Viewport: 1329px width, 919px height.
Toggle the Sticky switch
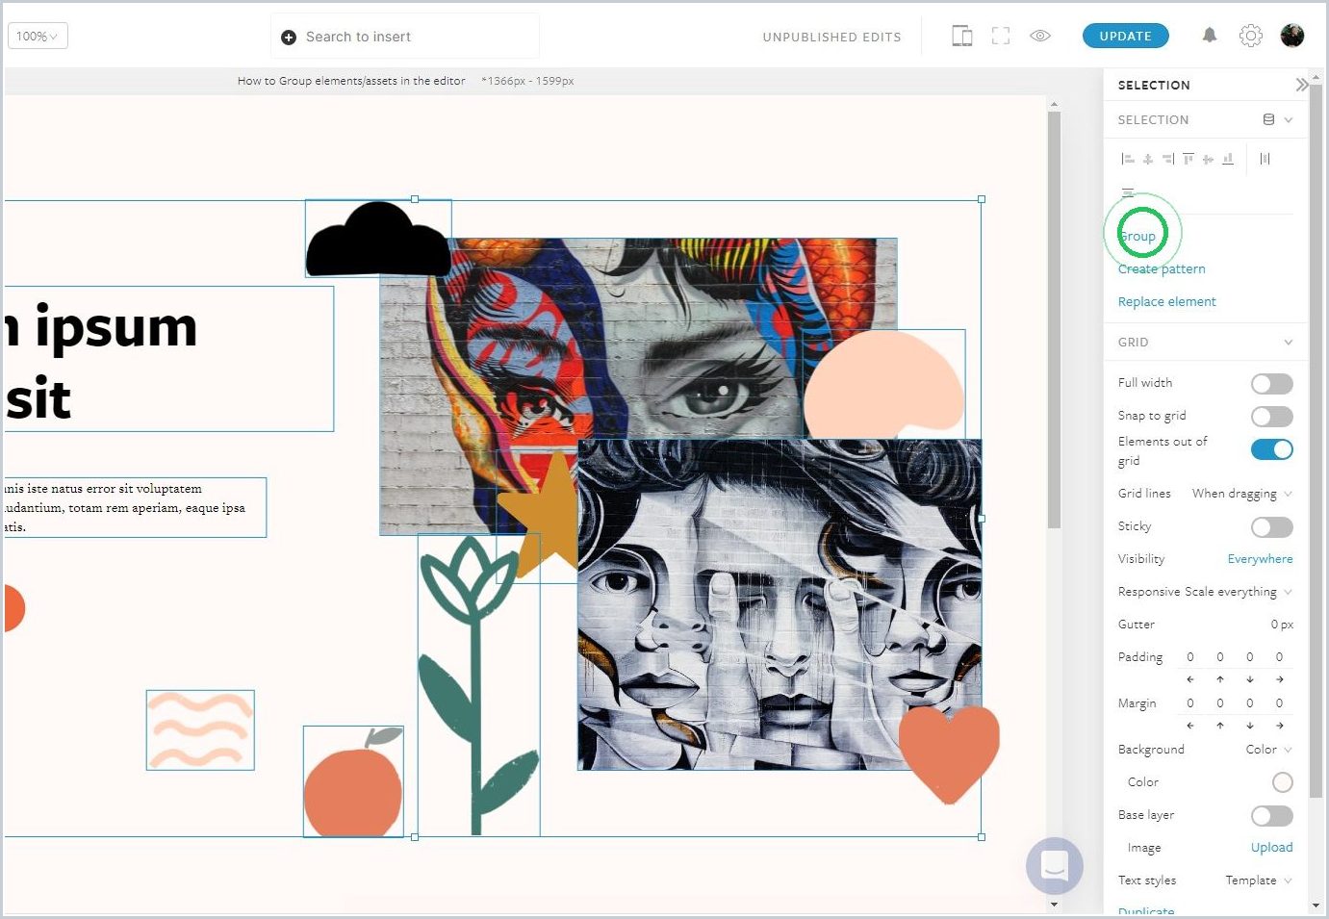[x=1271, y=527]
